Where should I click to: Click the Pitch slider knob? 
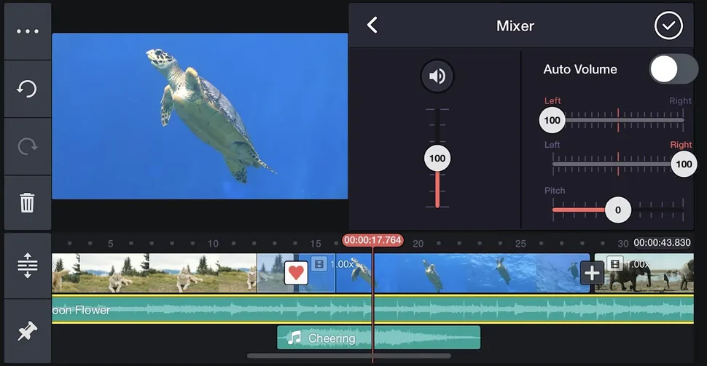click(618, 210)
